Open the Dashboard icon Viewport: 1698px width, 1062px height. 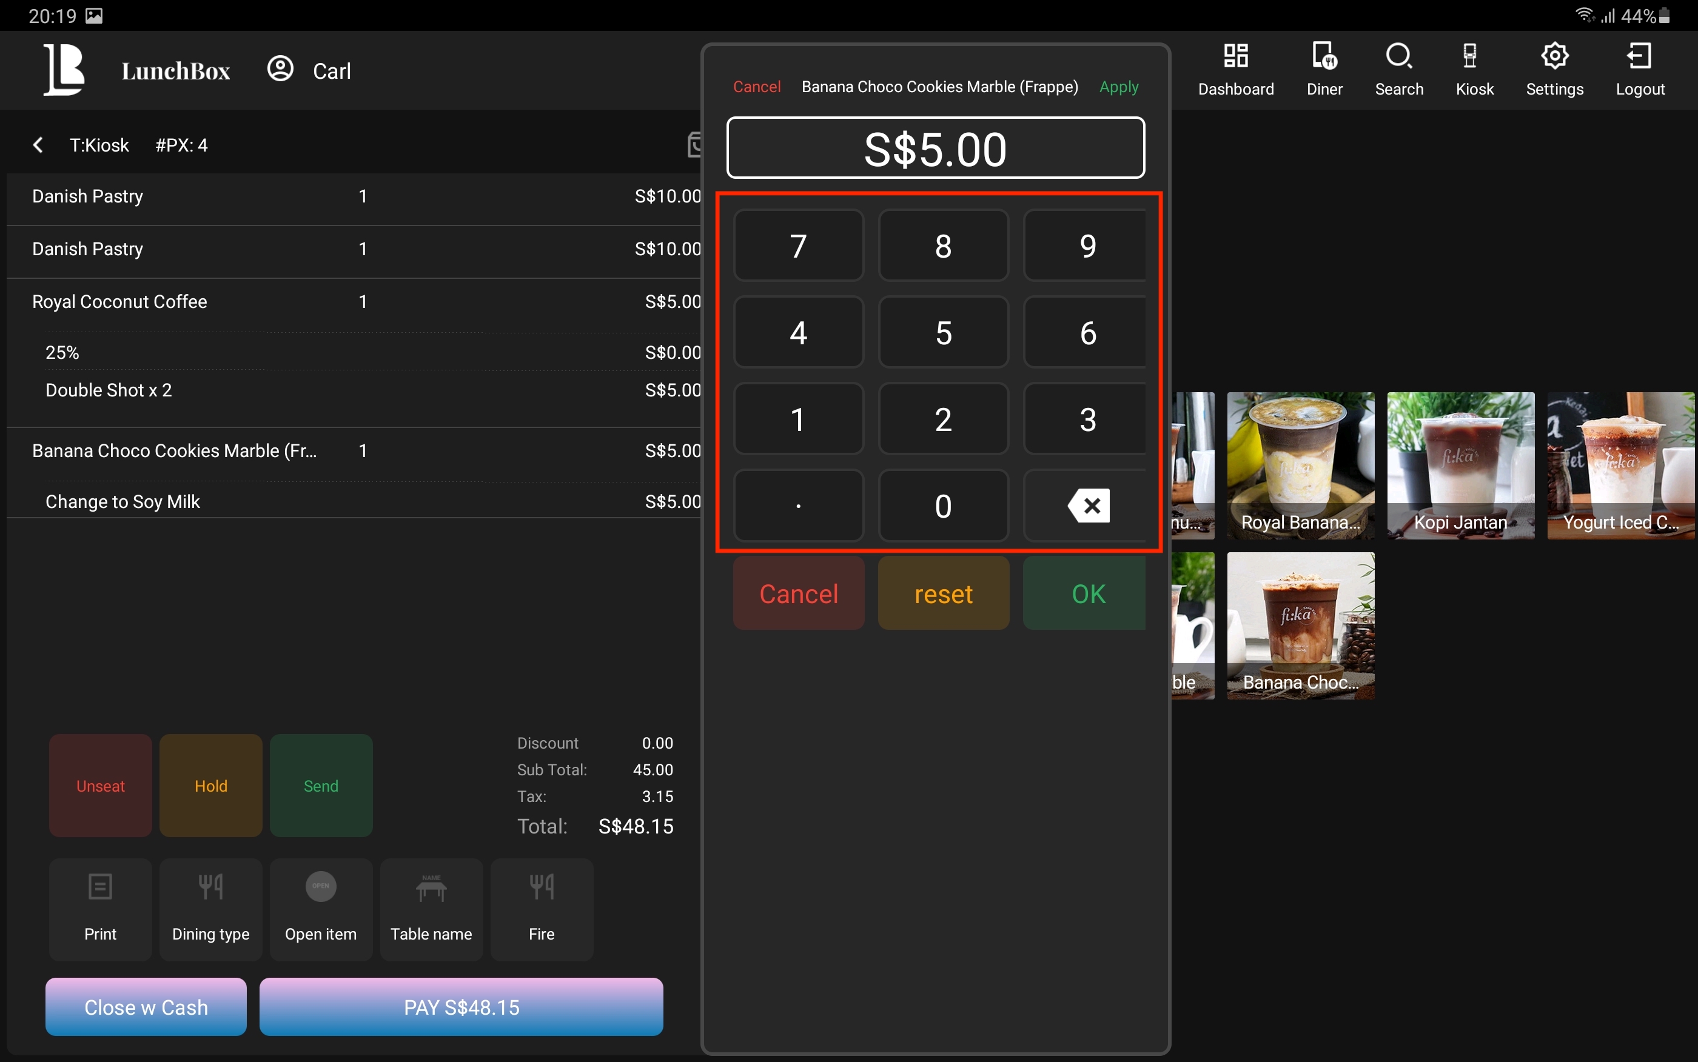pos(1235,56)
